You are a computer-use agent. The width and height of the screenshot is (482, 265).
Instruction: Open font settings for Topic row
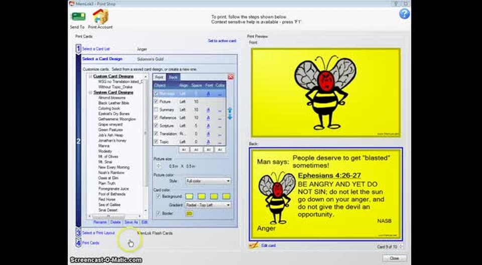click(x=208, y=142)
